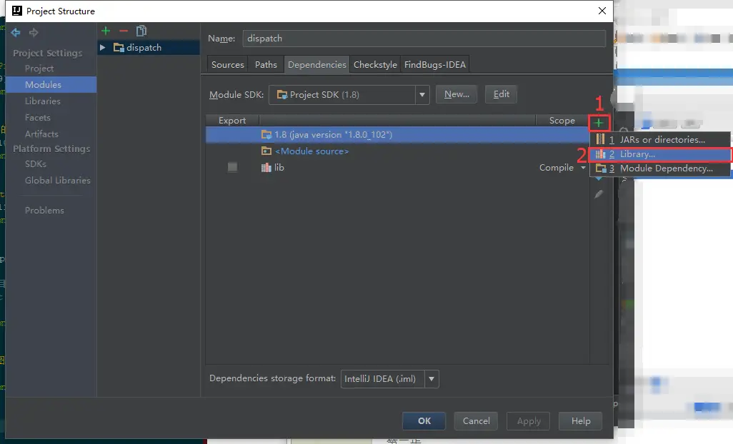The width and height of the screenshot is (733, 444).
Task: Select the 1.8 java version row
Action: click(x=397, y=134)
